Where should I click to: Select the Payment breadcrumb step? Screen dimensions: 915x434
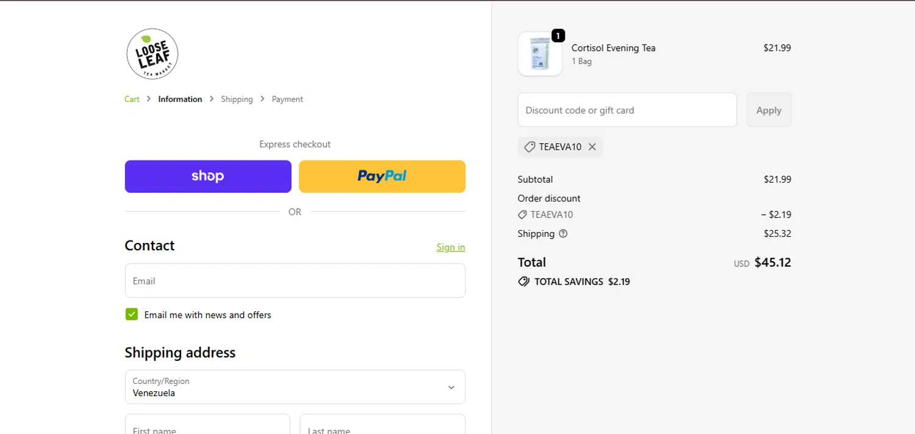coord(287,99)
